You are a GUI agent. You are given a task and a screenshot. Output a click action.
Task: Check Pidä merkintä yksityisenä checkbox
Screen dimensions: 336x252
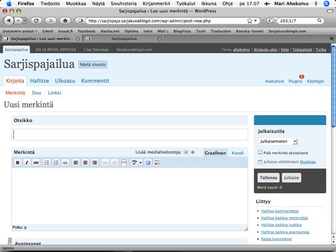(260, 152)
